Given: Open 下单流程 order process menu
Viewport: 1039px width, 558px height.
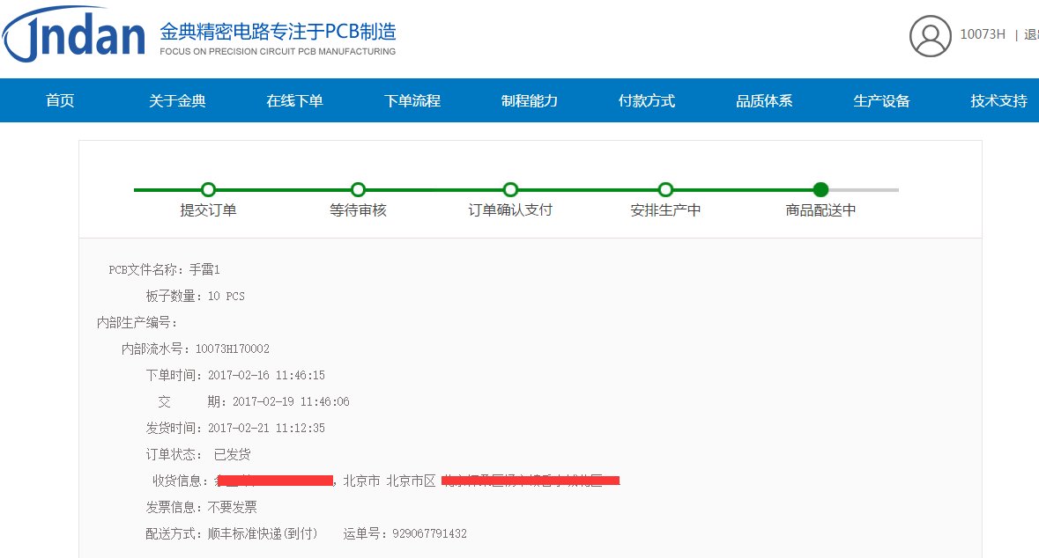Looking at the screenshot, I should [412, 101].
